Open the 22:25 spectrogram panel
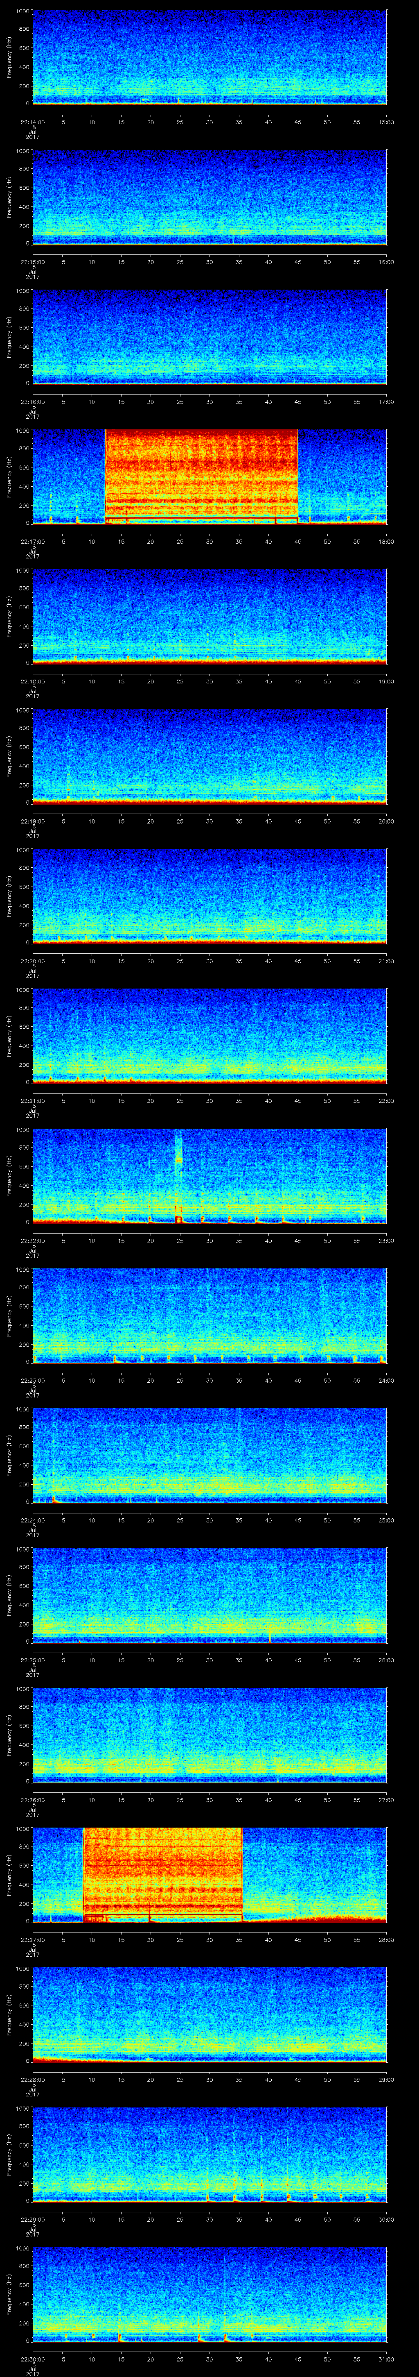The image size is (419, 2377). [209, 1594]
